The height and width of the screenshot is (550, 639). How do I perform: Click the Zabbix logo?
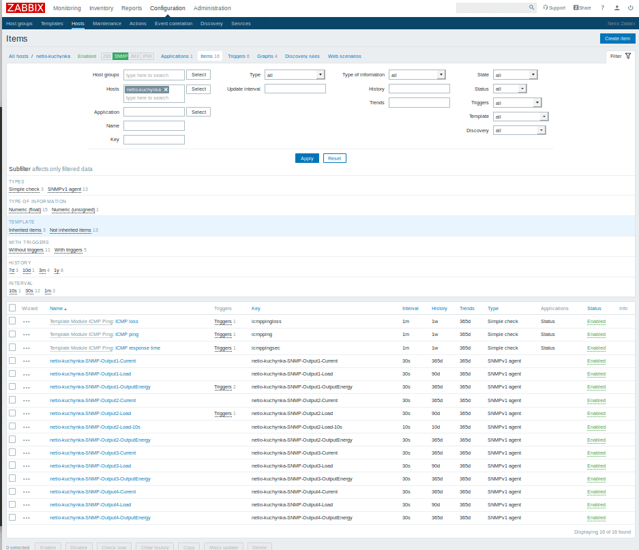25,7
